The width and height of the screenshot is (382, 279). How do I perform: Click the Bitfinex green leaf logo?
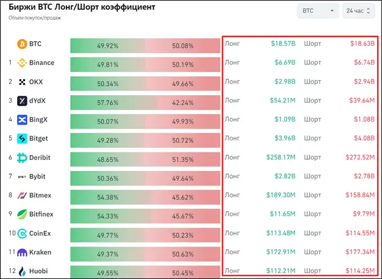click(21, 214)
